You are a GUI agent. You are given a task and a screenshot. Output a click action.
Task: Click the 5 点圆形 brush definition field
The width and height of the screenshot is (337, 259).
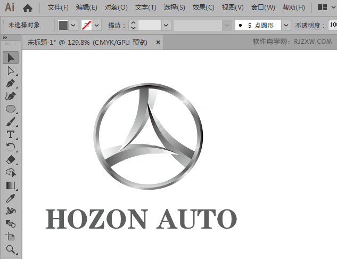click(258, 26)
